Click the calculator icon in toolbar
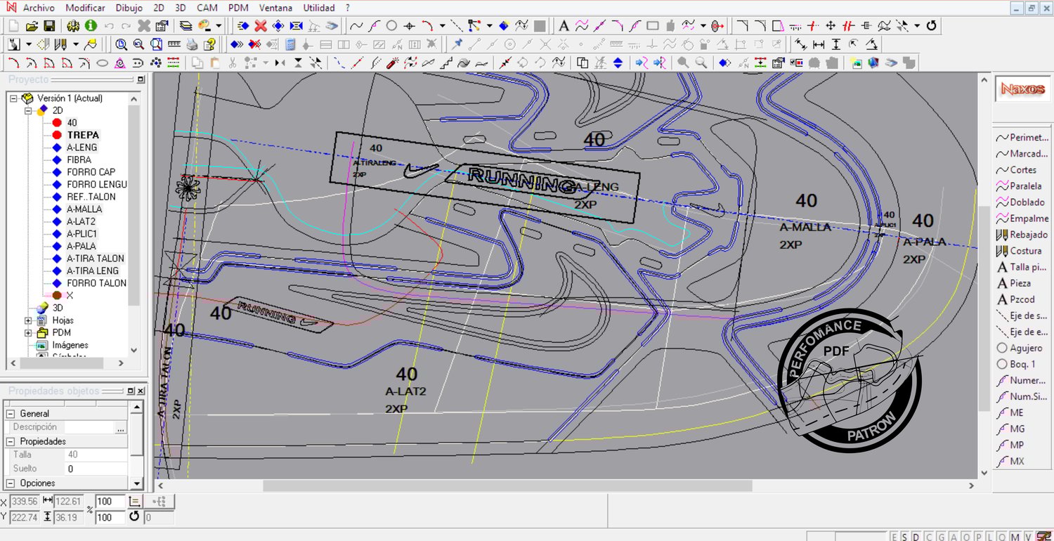The image size is (1054, 541). [290, 44]
